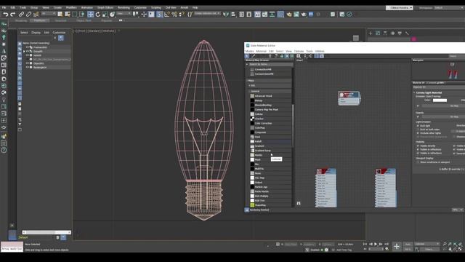
Task: Click the Select by Name icon
Action: tap(68, 15)
